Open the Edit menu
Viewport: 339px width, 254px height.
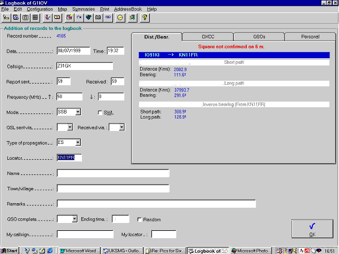(18, 9)
